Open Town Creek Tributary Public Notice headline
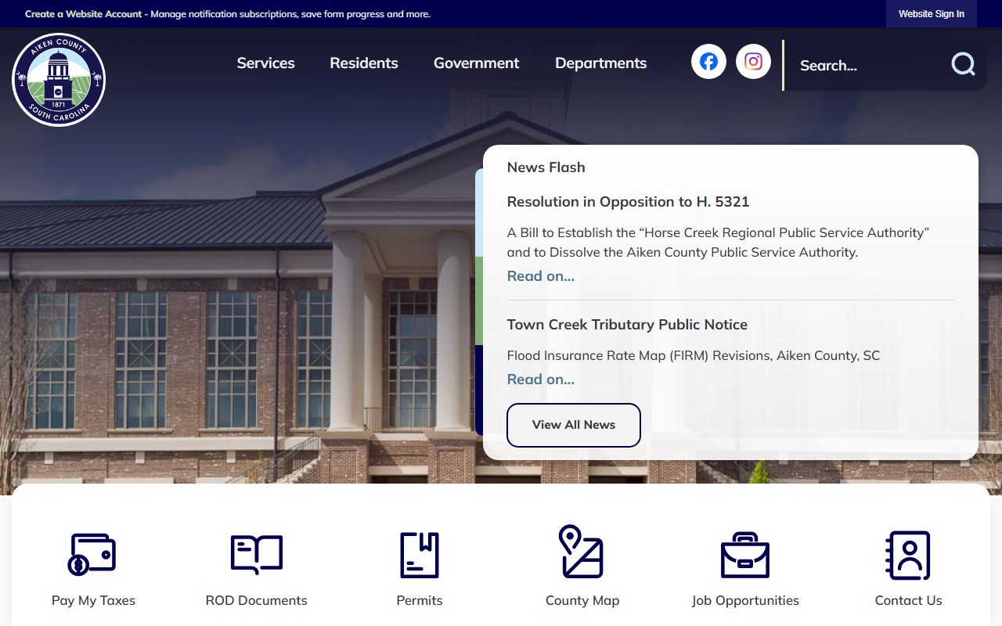The image size is (1002, 626). tap(627, 325)
